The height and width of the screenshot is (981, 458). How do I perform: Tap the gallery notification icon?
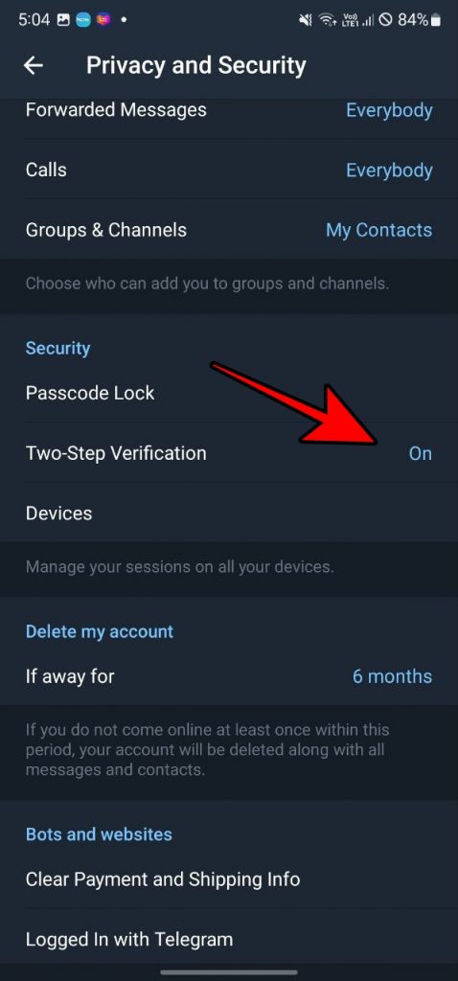[62, 20]
